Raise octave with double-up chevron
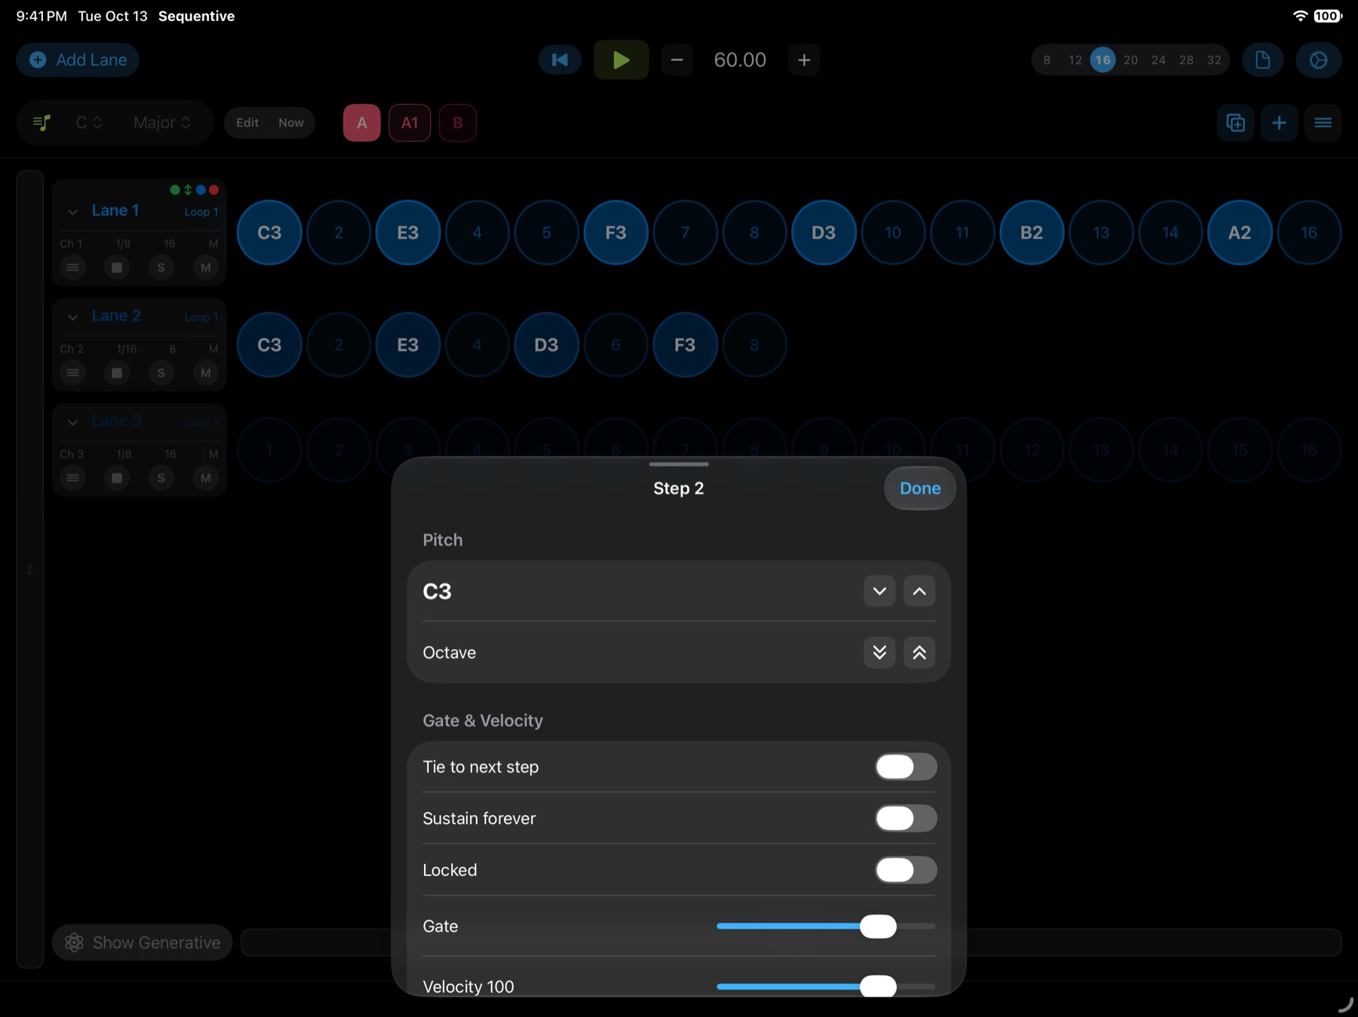The width and height of the screenshot is (1358, 1017). pyautogui.click(x=919, y=652)
